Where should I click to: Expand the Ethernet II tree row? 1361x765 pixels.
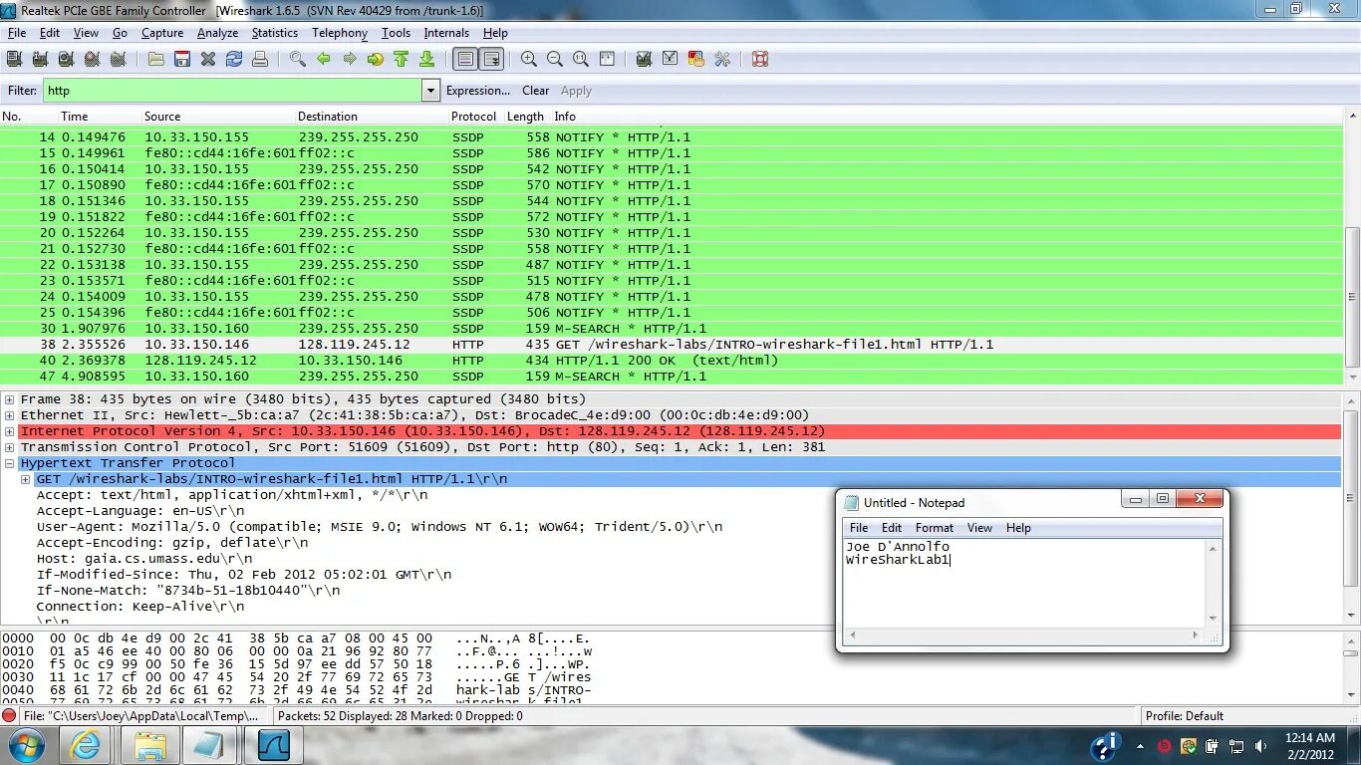click(x=9, y=415)
